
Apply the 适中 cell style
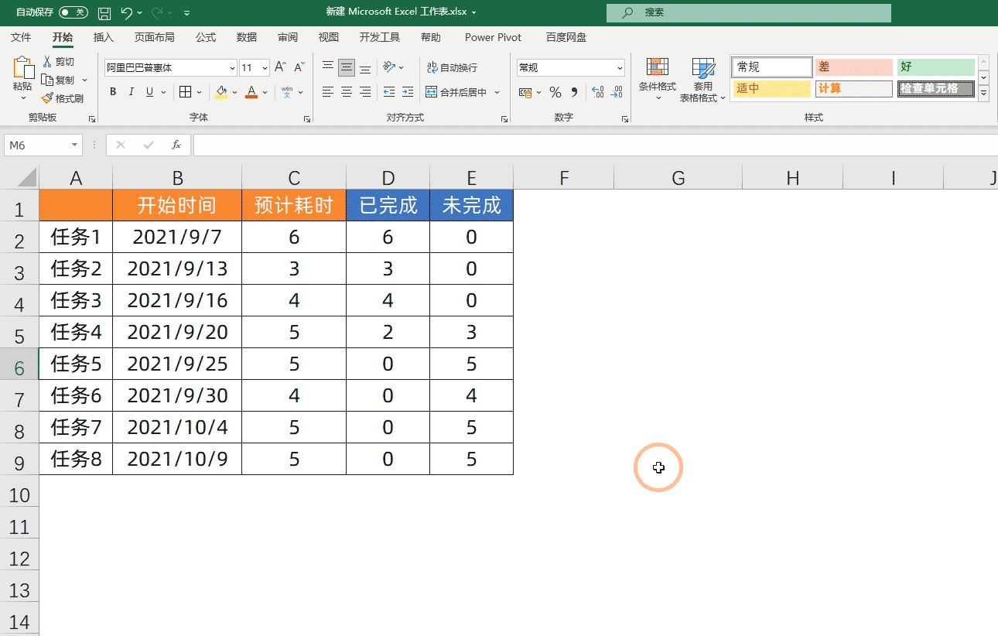[x=771, y=89]
